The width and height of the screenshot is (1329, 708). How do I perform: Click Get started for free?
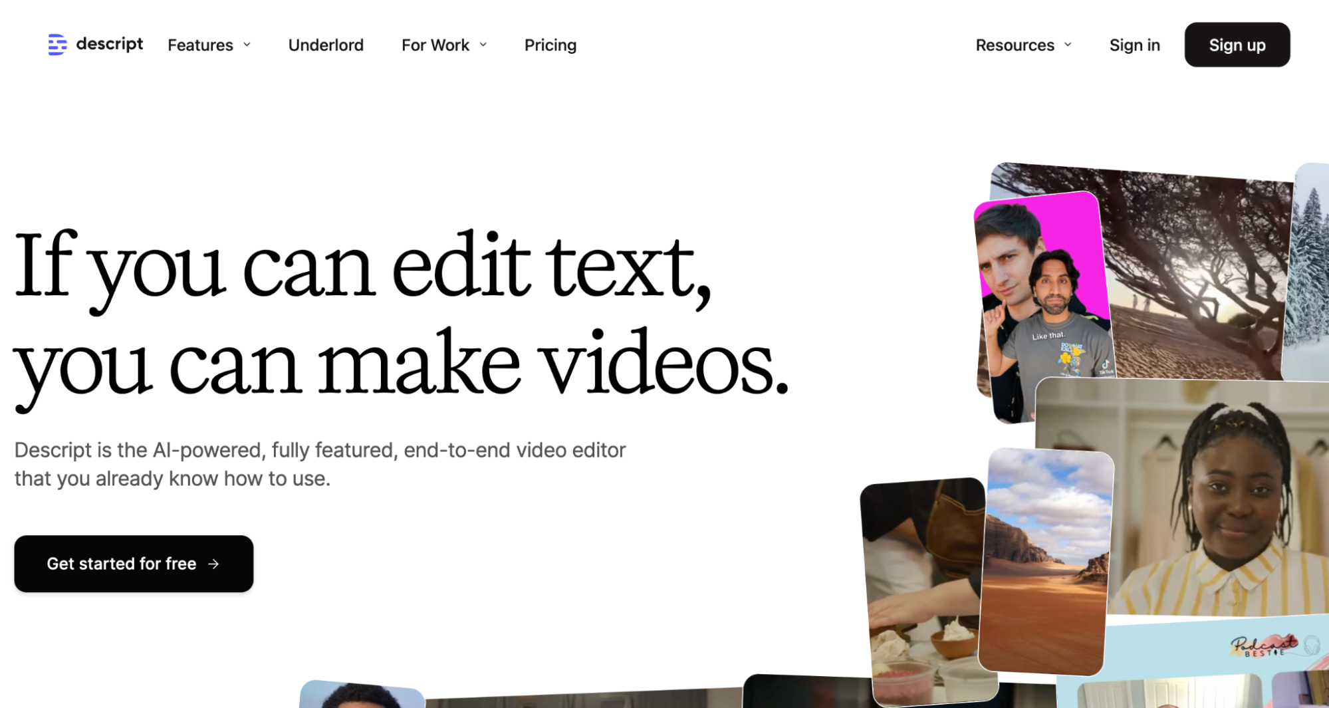pyautogui.click(x=134, y=564)
